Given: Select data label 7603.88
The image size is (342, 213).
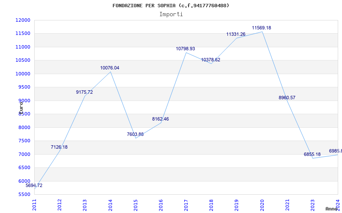Looking at the screenshot, I should pyautogui.click(x=135, y=134).
